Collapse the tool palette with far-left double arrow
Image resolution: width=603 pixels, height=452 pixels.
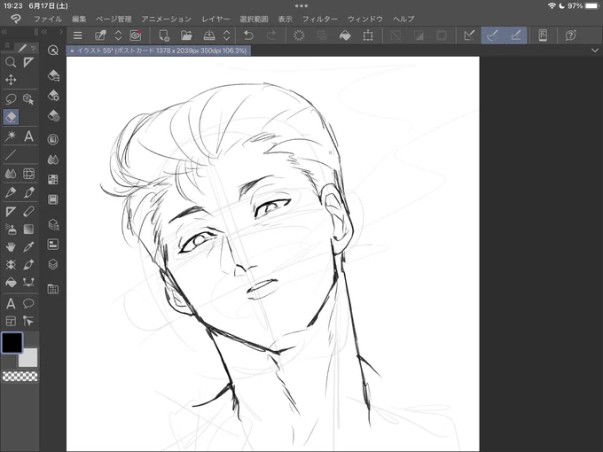point(4,32)
